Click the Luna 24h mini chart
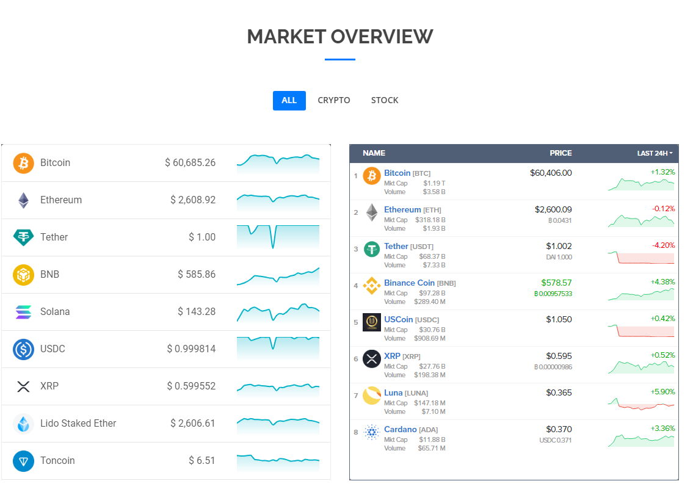693x492 pixels. click(x=641, y=403)
